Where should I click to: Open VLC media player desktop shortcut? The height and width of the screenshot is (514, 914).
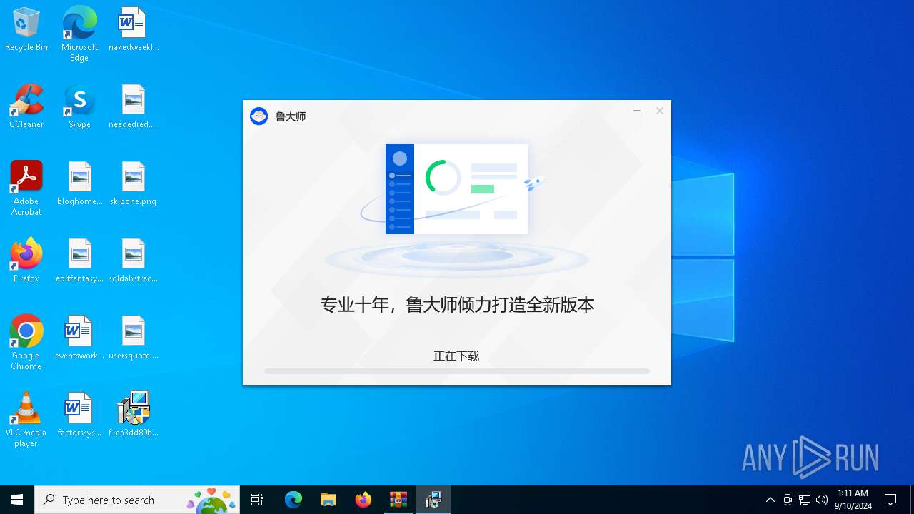[26, 419]
